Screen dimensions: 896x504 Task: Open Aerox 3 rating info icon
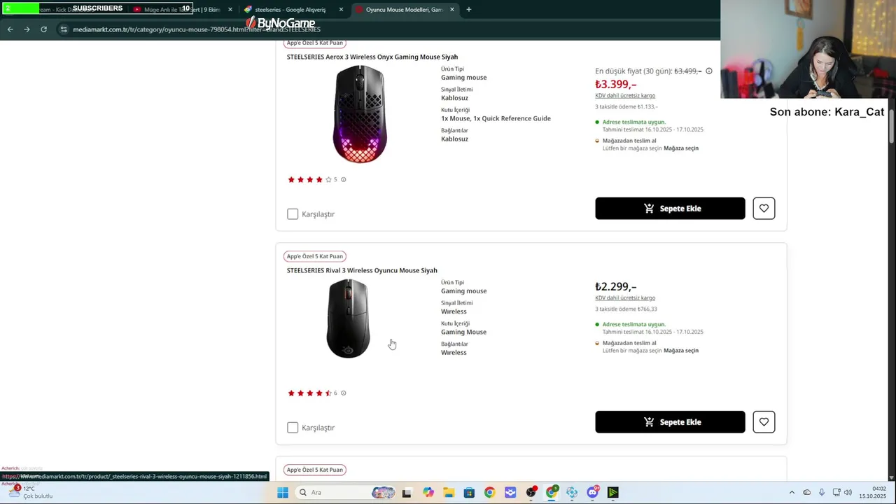click(x=343, y=180)
